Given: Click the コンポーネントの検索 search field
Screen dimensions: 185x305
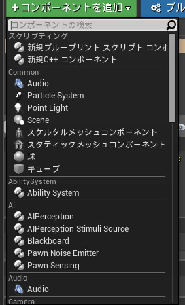Looking at the screenshot, I should pyautogui.click(x=92, y=25).
